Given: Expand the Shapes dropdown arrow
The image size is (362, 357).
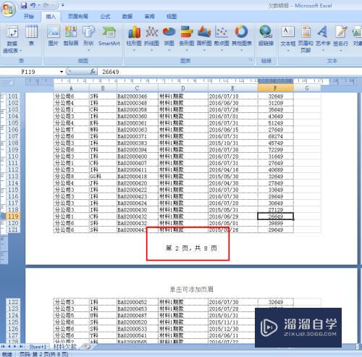Looking at the screenshot, I should pos(88,50).
